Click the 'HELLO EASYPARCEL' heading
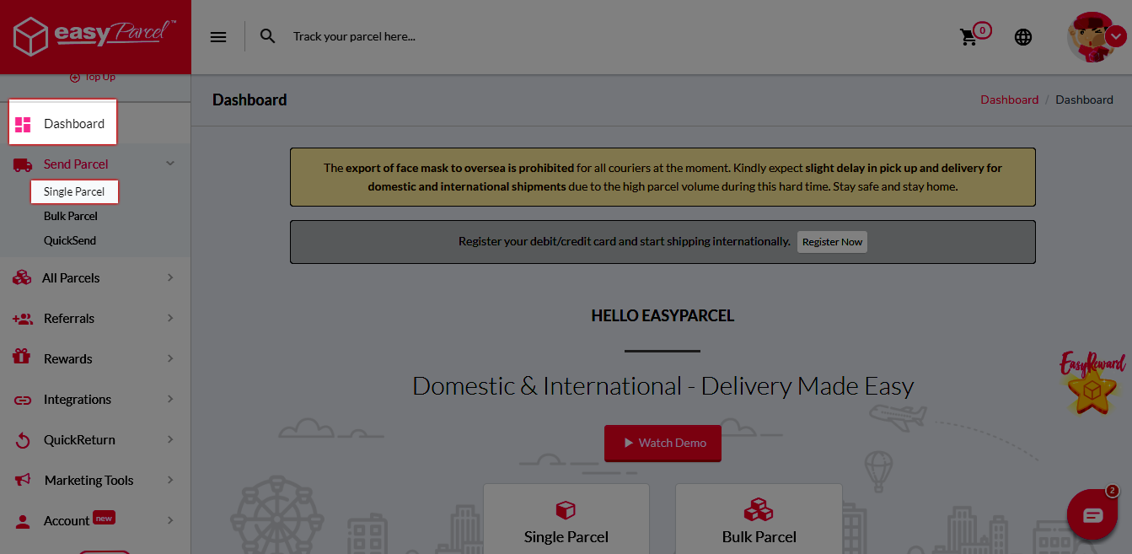The height and width of the screenshot is (554, 1132). click(x=663, y=316)
